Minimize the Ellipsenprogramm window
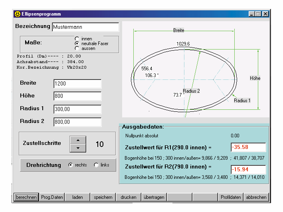283x212 pixels. (x=251, y=14)
